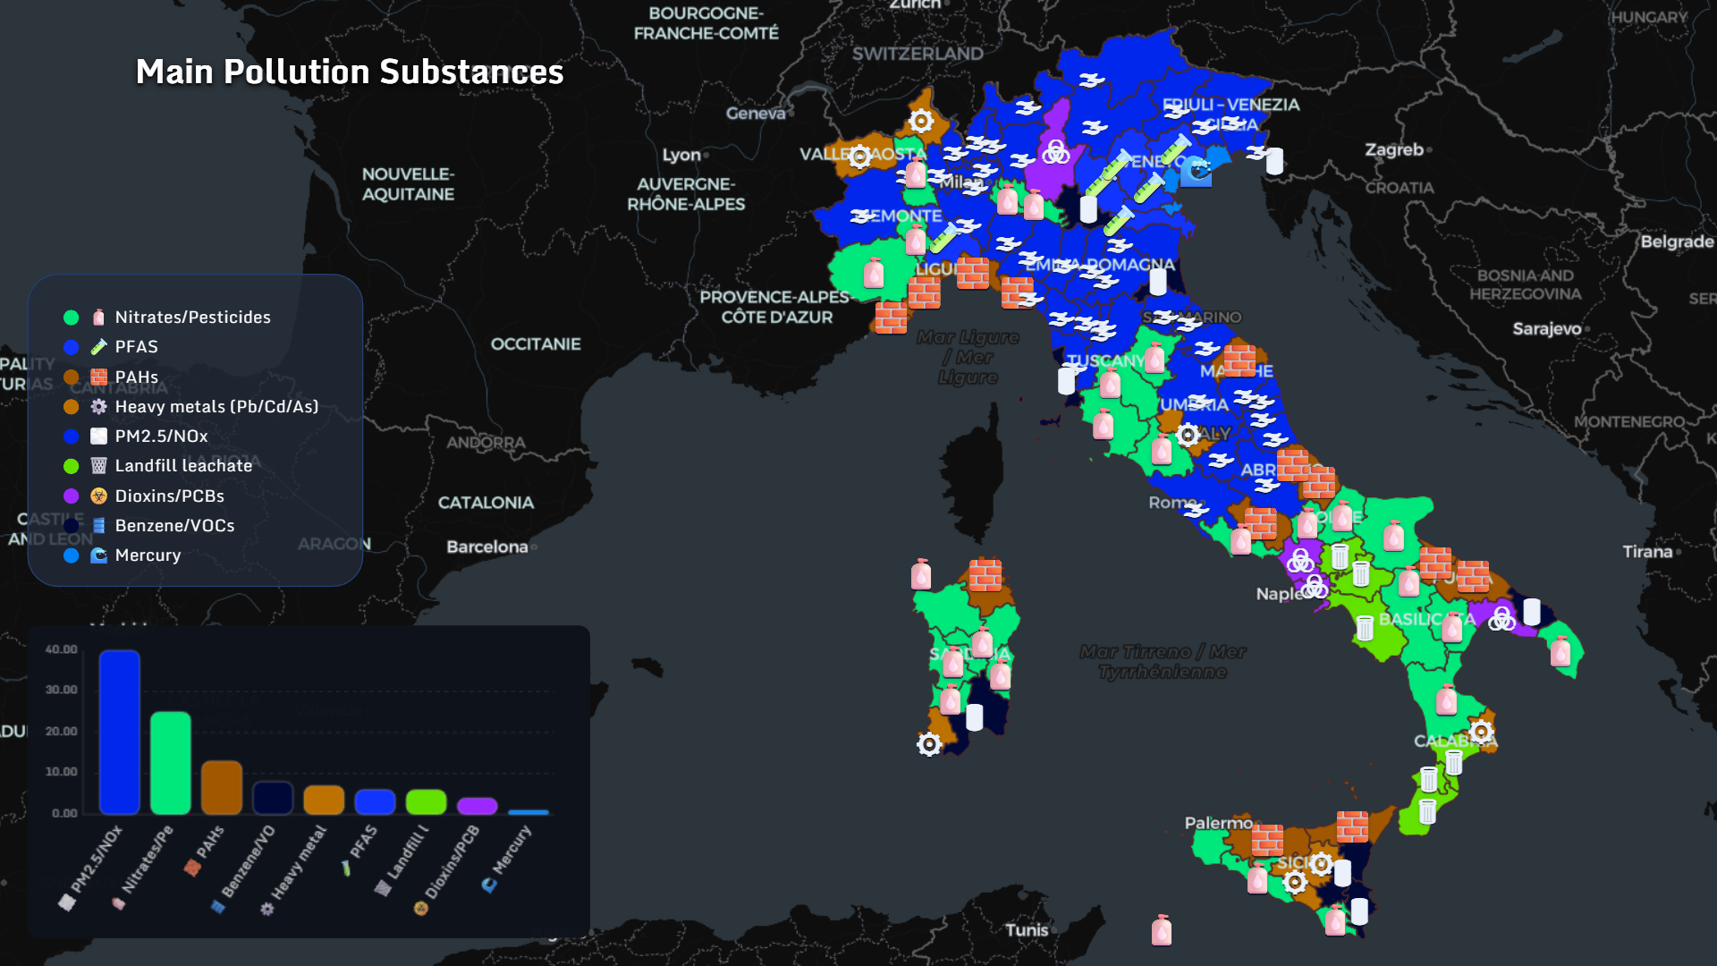Click the PFAS legend label text
The width and height of the screenshot is (1717, 966).
click(135, 347)
